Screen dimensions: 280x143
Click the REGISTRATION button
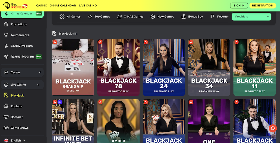[263, 6]
